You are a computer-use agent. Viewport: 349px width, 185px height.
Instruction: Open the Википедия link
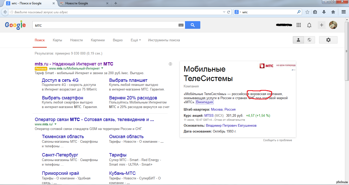pyautogui.click(x=204, y=102)
